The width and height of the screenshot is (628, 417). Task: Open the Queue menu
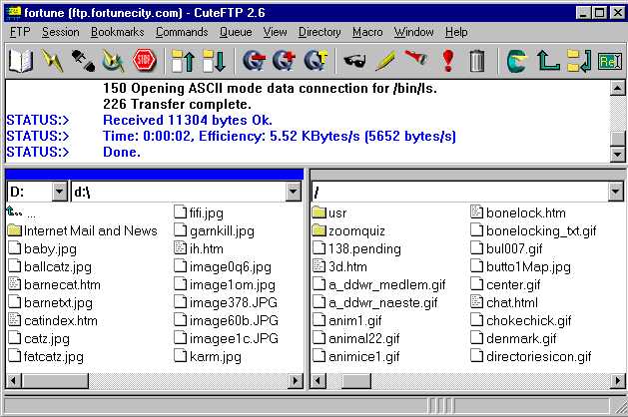tap(236, 32)
